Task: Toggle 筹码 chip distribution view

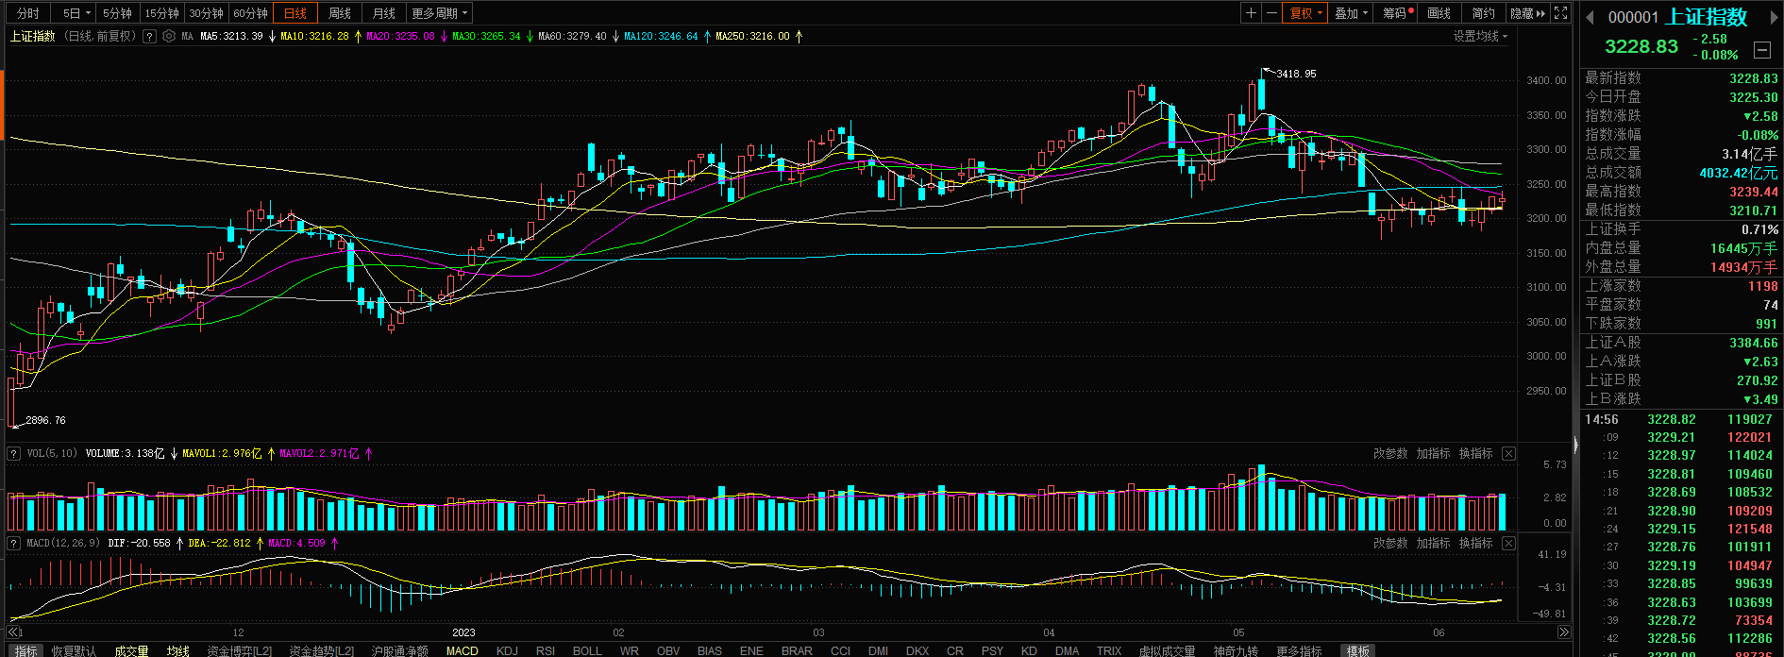Action: coord(1398,13)
